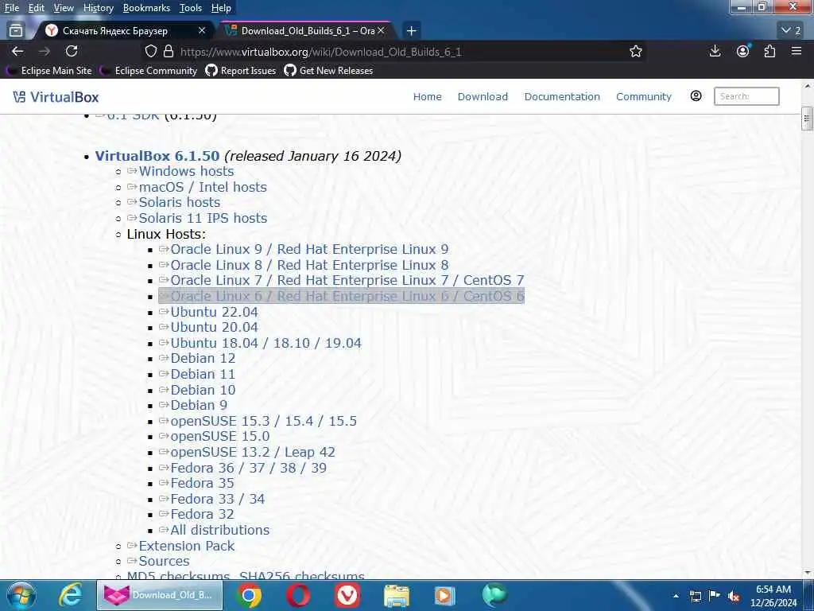Reload the current page
814x611 pixels.
[72, 51]
